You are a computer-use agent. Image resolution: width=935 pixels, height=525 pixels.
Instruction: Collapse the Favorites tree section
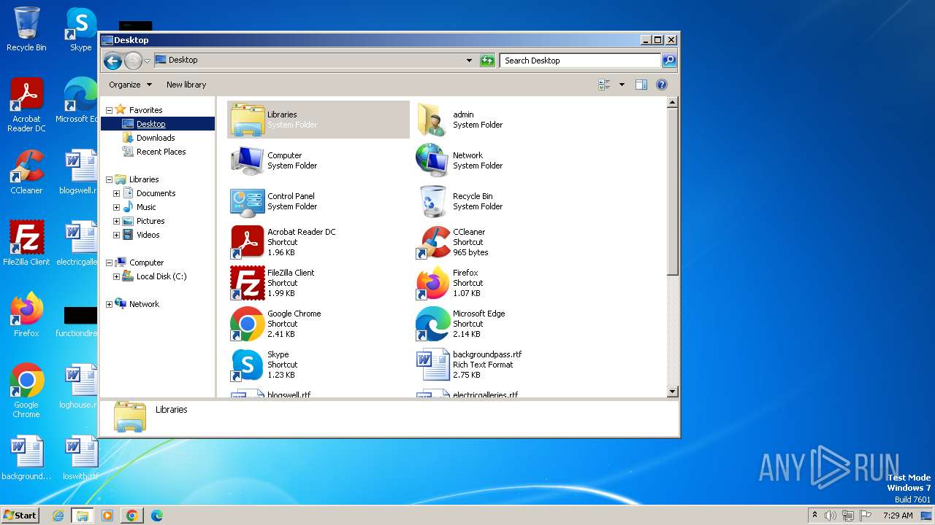[x=109, y=110]
